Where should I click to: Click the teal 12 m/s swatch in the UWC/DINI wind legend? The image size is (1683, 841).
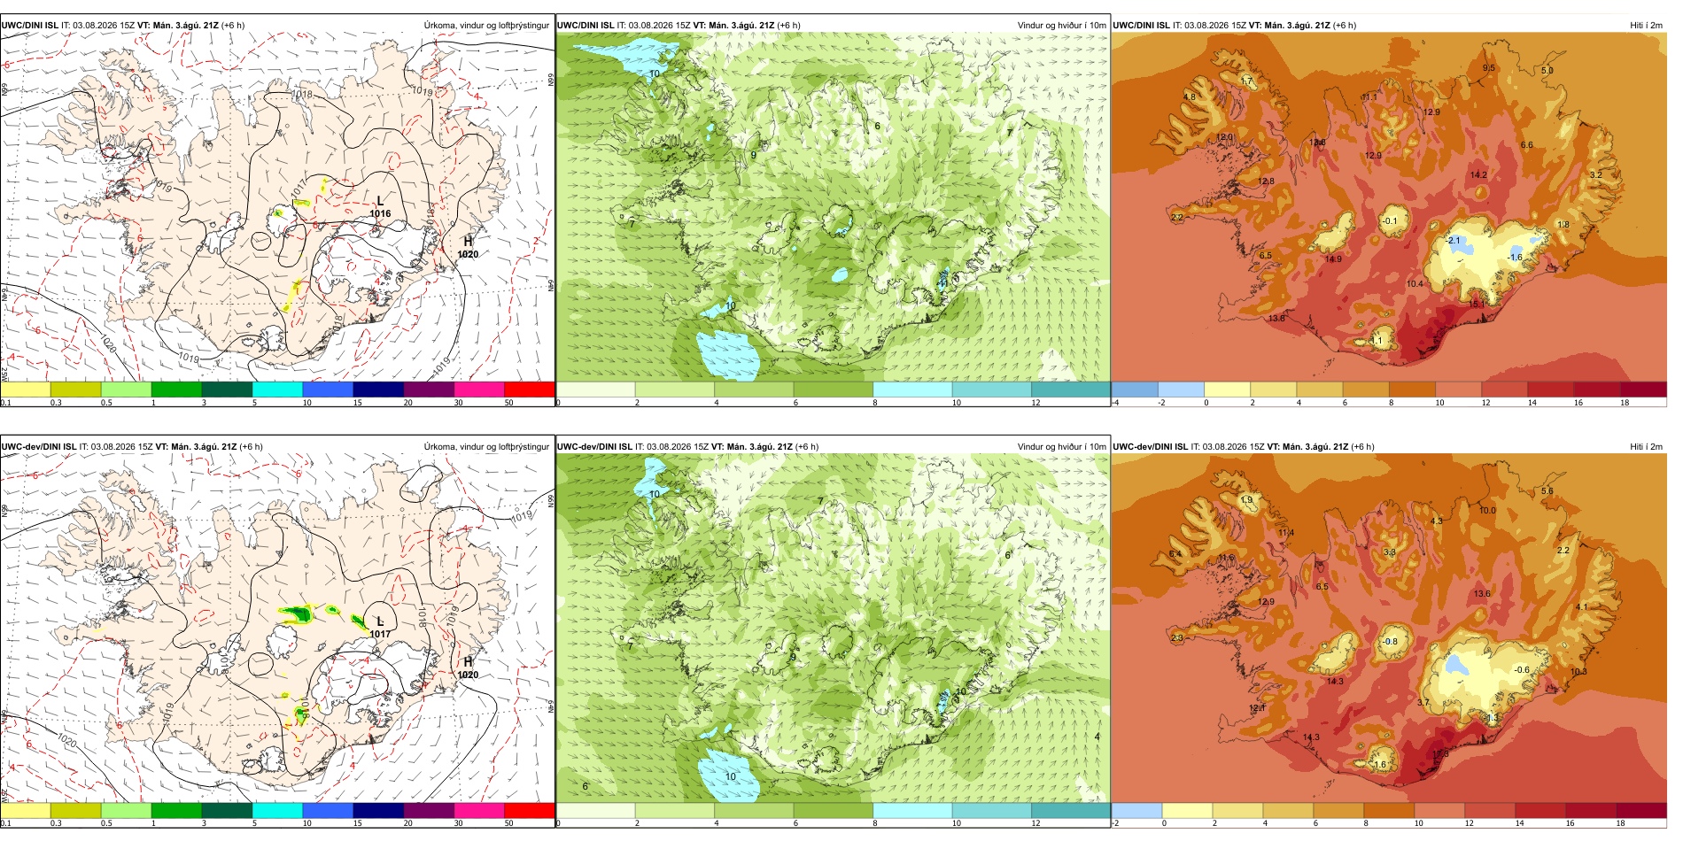(1071, 389)
